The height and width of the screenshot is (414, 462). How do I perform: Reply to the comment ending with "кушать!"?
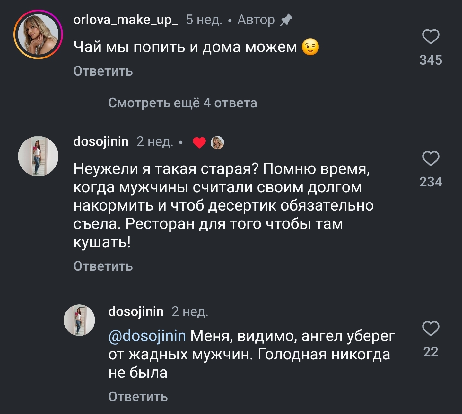click(103, 266)
